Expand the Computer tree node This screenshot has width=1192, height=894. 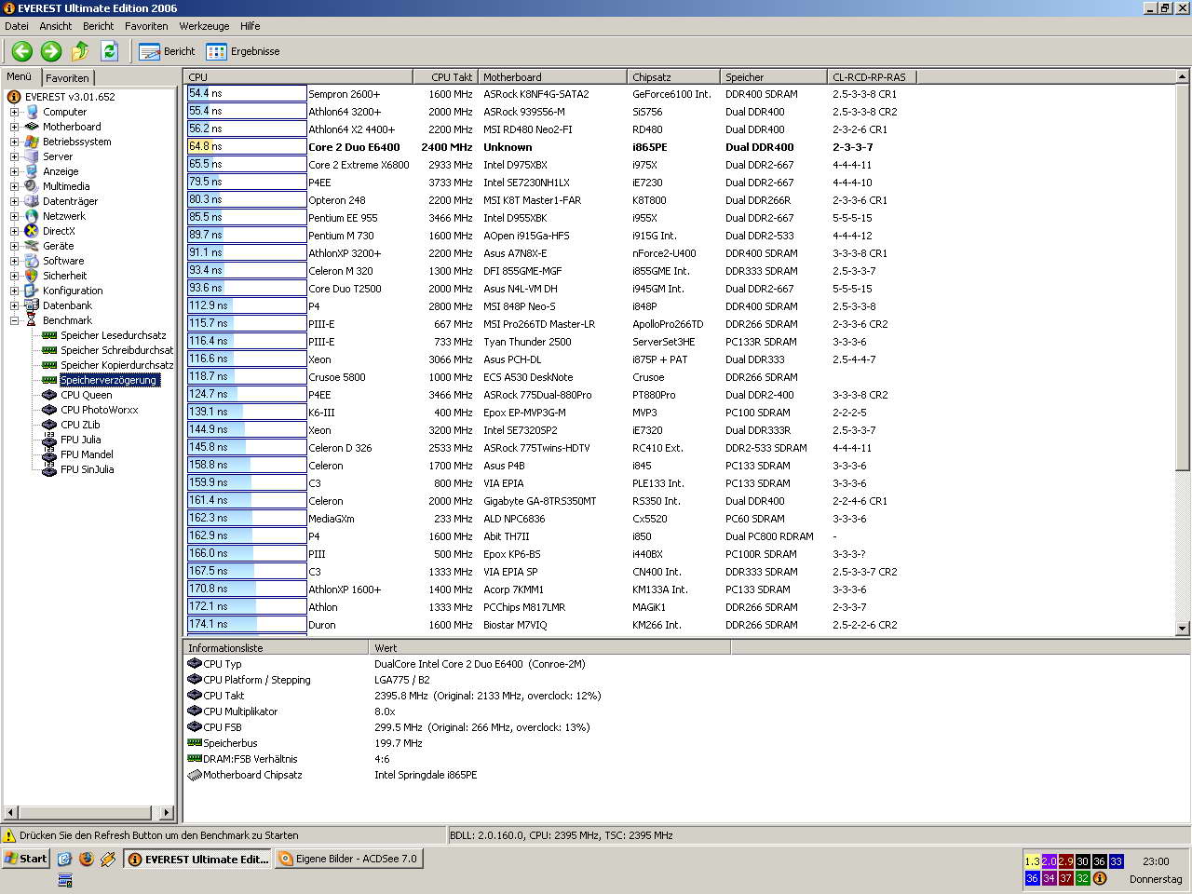[14, 112]
